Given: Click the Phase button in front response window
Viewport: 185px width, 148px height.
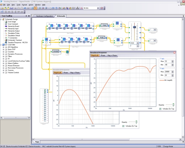Looking at the screenshot, I should tap(103, 55).
